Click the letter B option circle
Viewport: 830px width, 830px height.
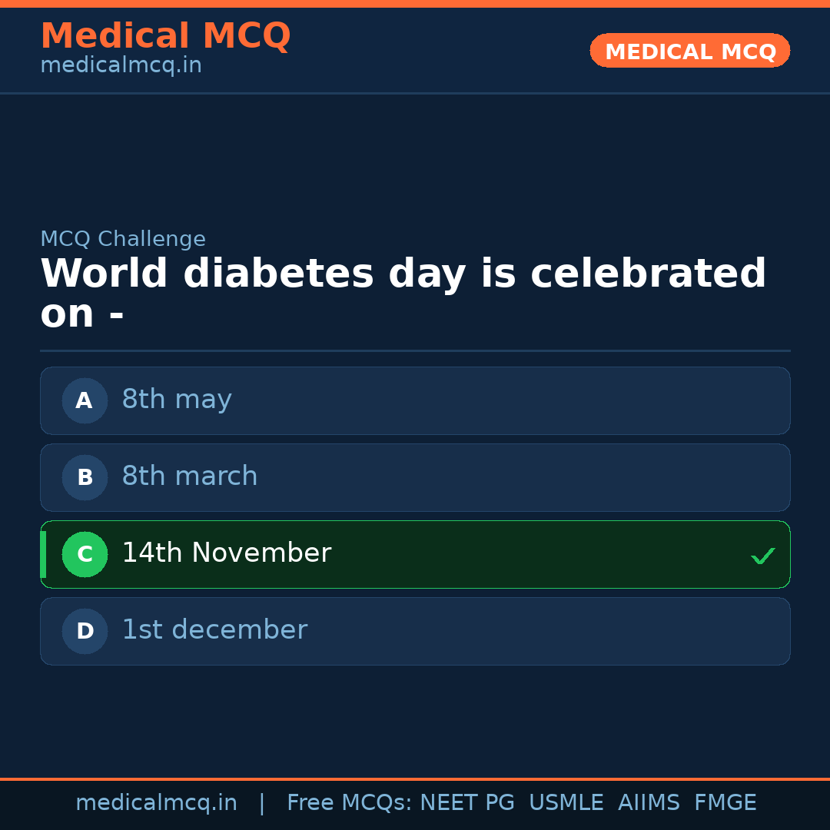[85, 477]
